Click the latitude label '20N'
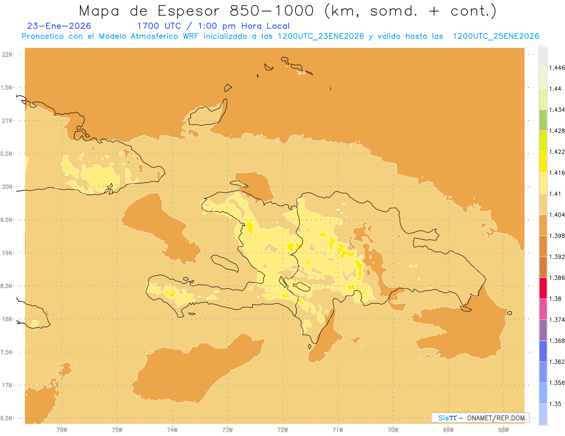Image resolution: width=565 pixels, height=436 pixels. click(8, 187)
